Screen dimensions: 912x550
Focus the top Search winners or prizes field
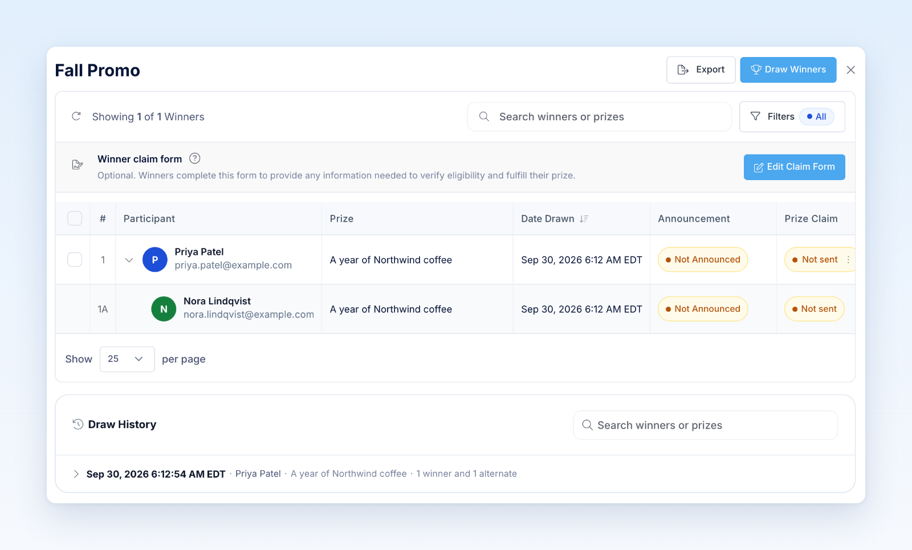[599, 117]
